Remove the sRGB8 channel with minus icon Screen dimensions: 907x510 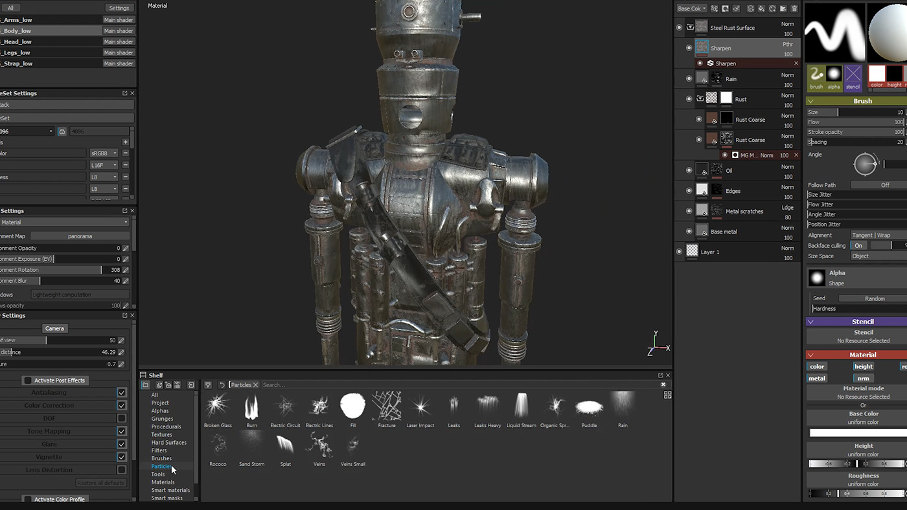126,153
